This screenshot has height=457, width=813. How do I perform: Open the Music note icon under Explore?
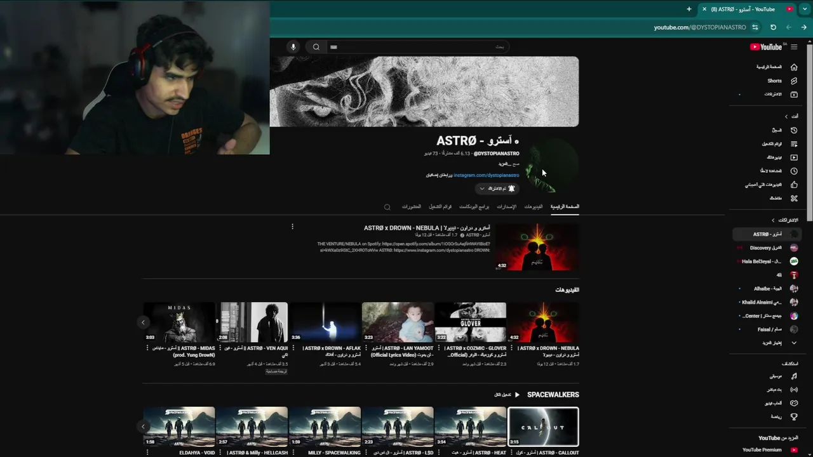794,376
